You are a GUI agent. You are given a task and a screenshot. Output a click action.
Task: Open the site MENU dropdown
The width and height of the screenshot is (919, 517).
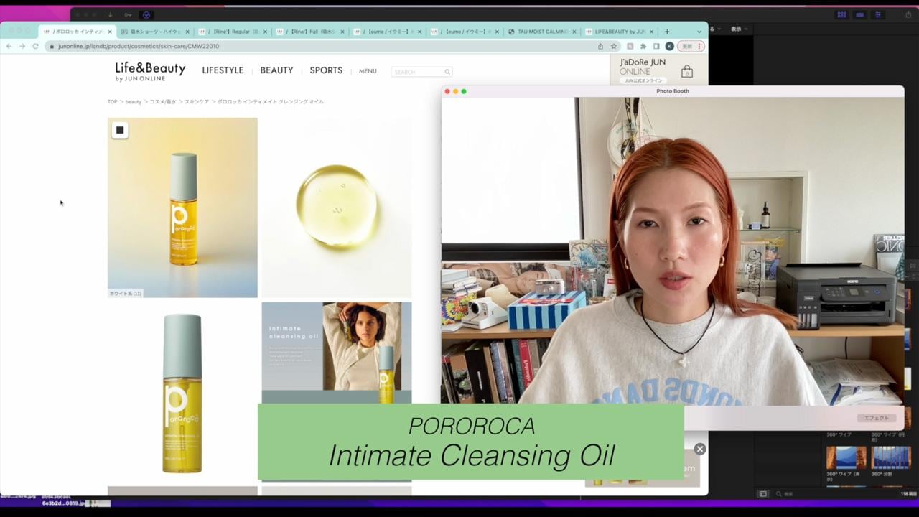point(368,71)
